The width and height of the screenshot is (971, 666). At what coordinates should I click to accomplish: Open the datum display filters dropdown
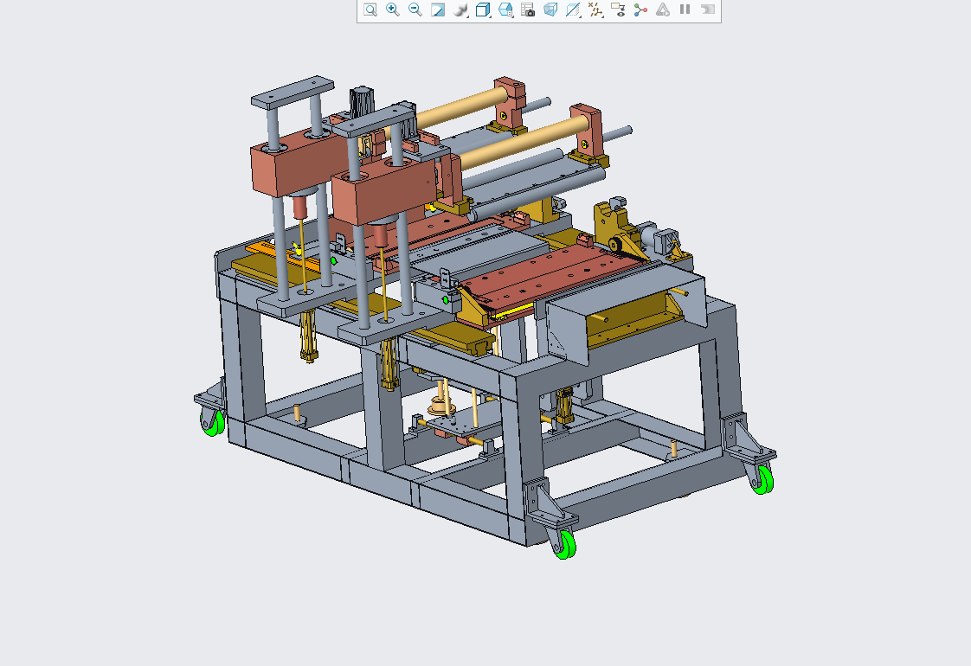[x=595, y=10]
